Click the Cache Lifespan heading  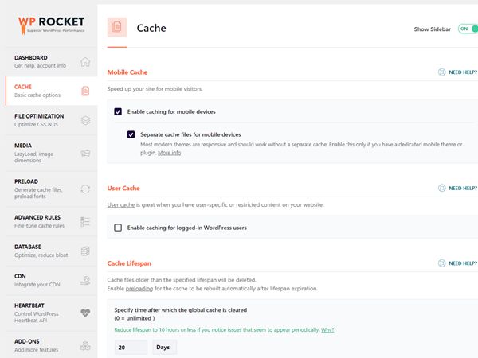pos(129,263)
